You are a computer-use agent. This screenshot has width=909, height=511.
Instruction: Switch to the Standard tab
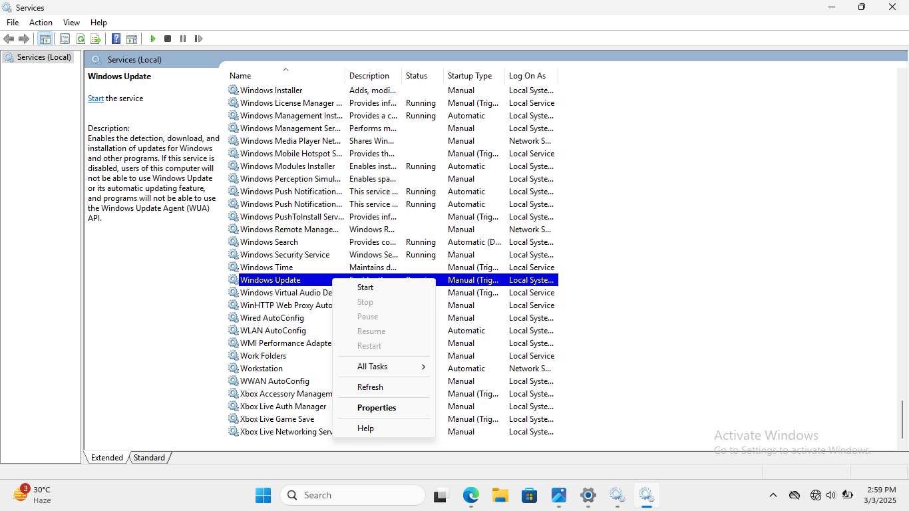click(148, 457)
